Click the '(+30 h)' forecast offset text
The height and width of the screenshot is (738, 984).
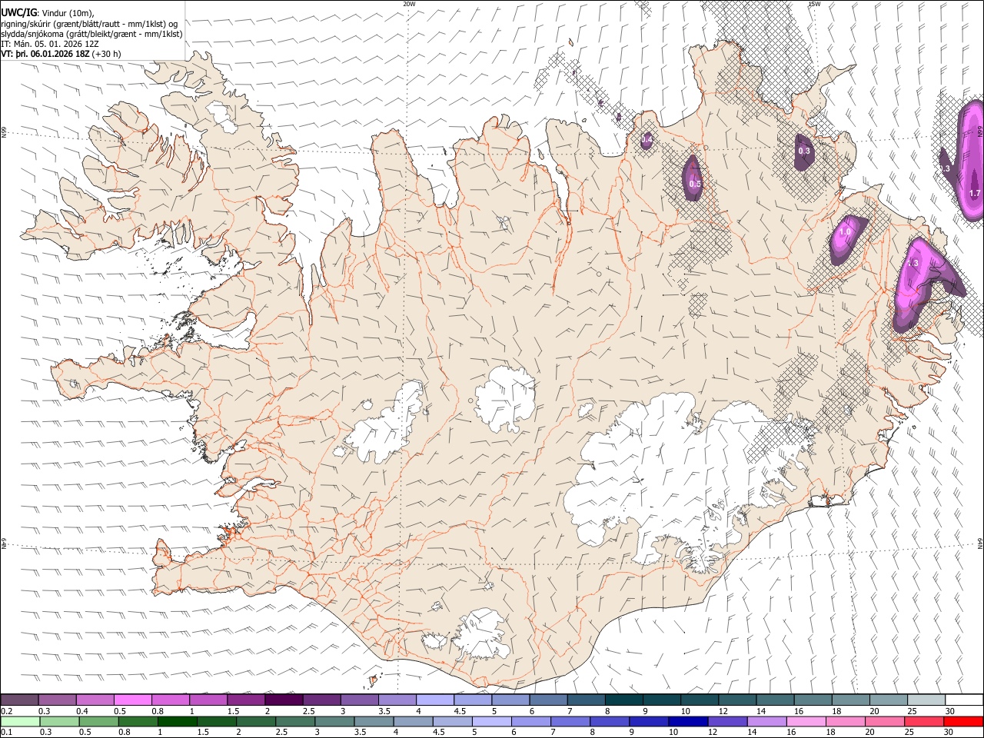(106, 54)
